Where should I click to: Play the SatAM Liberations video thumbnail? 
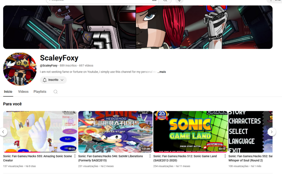[115, 132]
